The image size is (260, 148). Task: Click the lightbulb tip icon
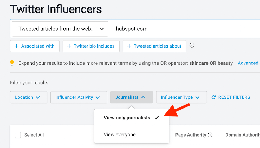tap(12, 63)
